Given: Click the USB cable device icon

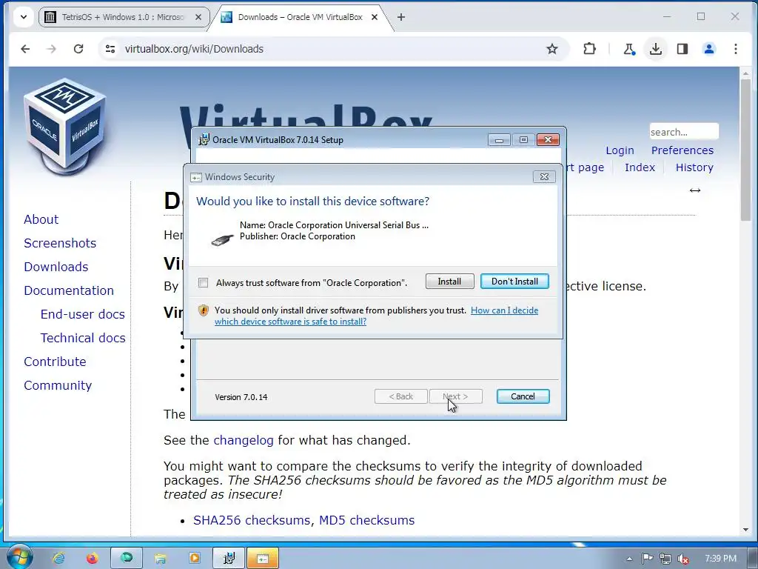Looking at the screenshot, I should (223, 239).
